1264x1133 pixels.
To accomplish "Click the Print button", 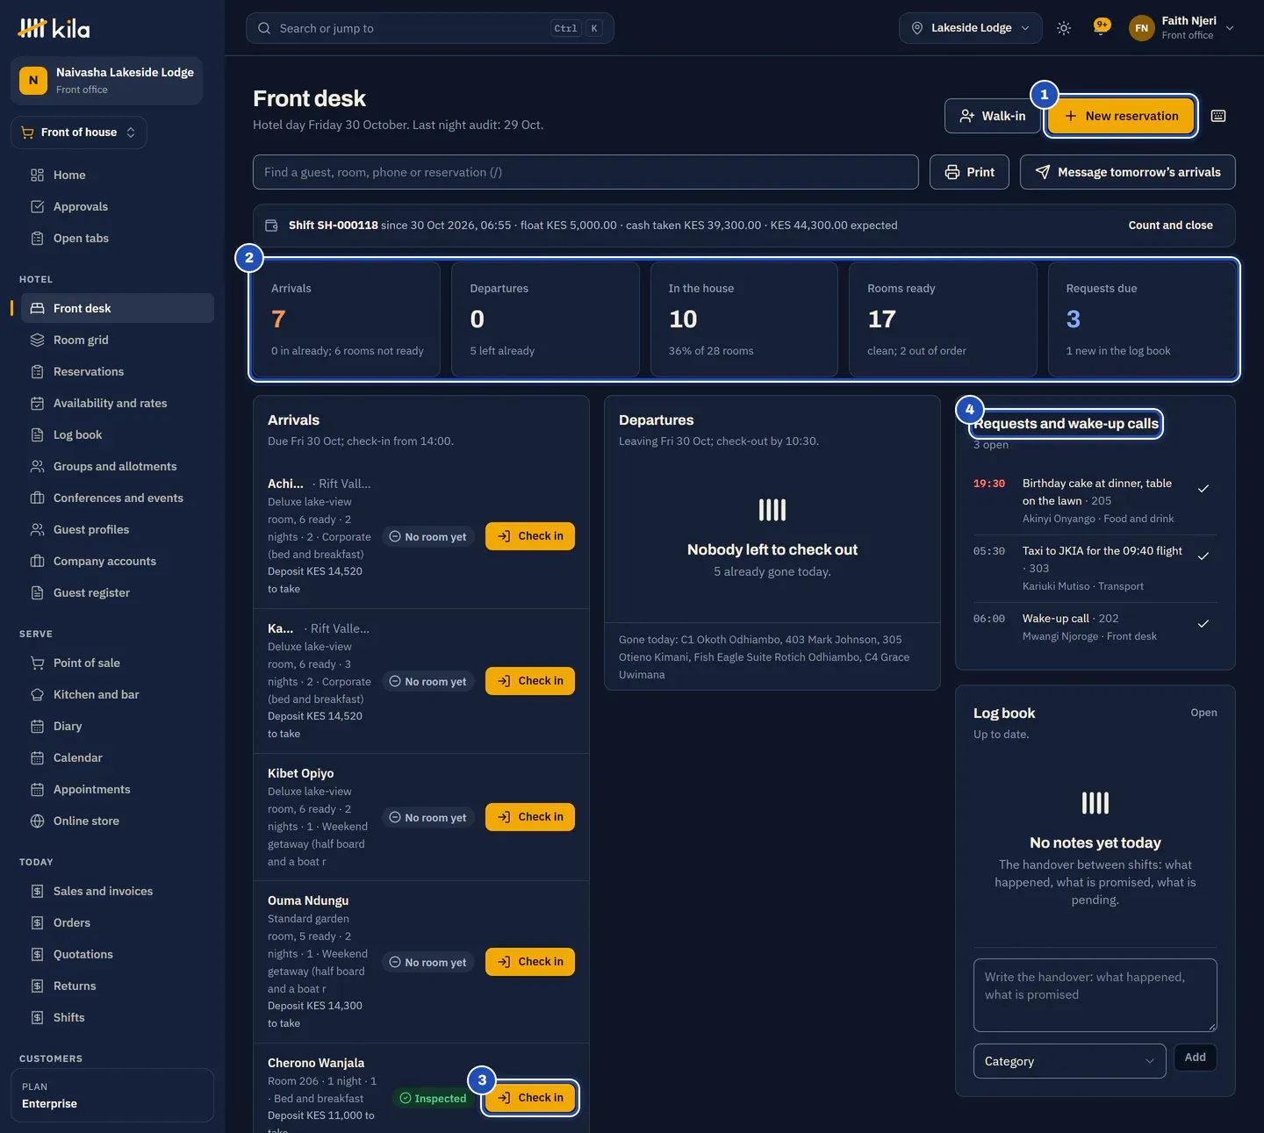I will click(969, 172).
